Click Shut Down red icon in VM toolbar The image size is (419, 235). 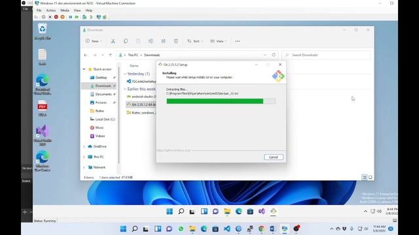click(x=56, y=17)
